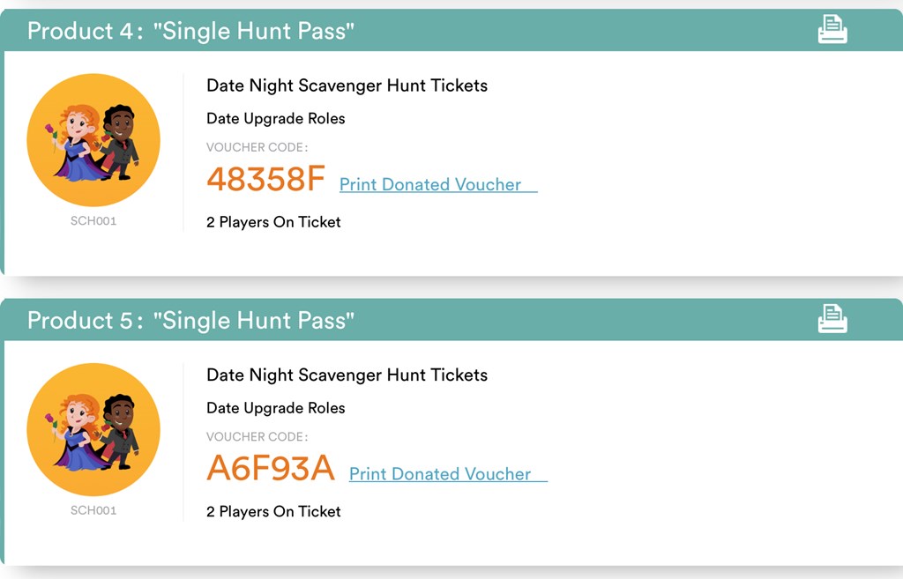Click the printer icon for Product 5
Screen dimensions: 903x579
[832, 319]
